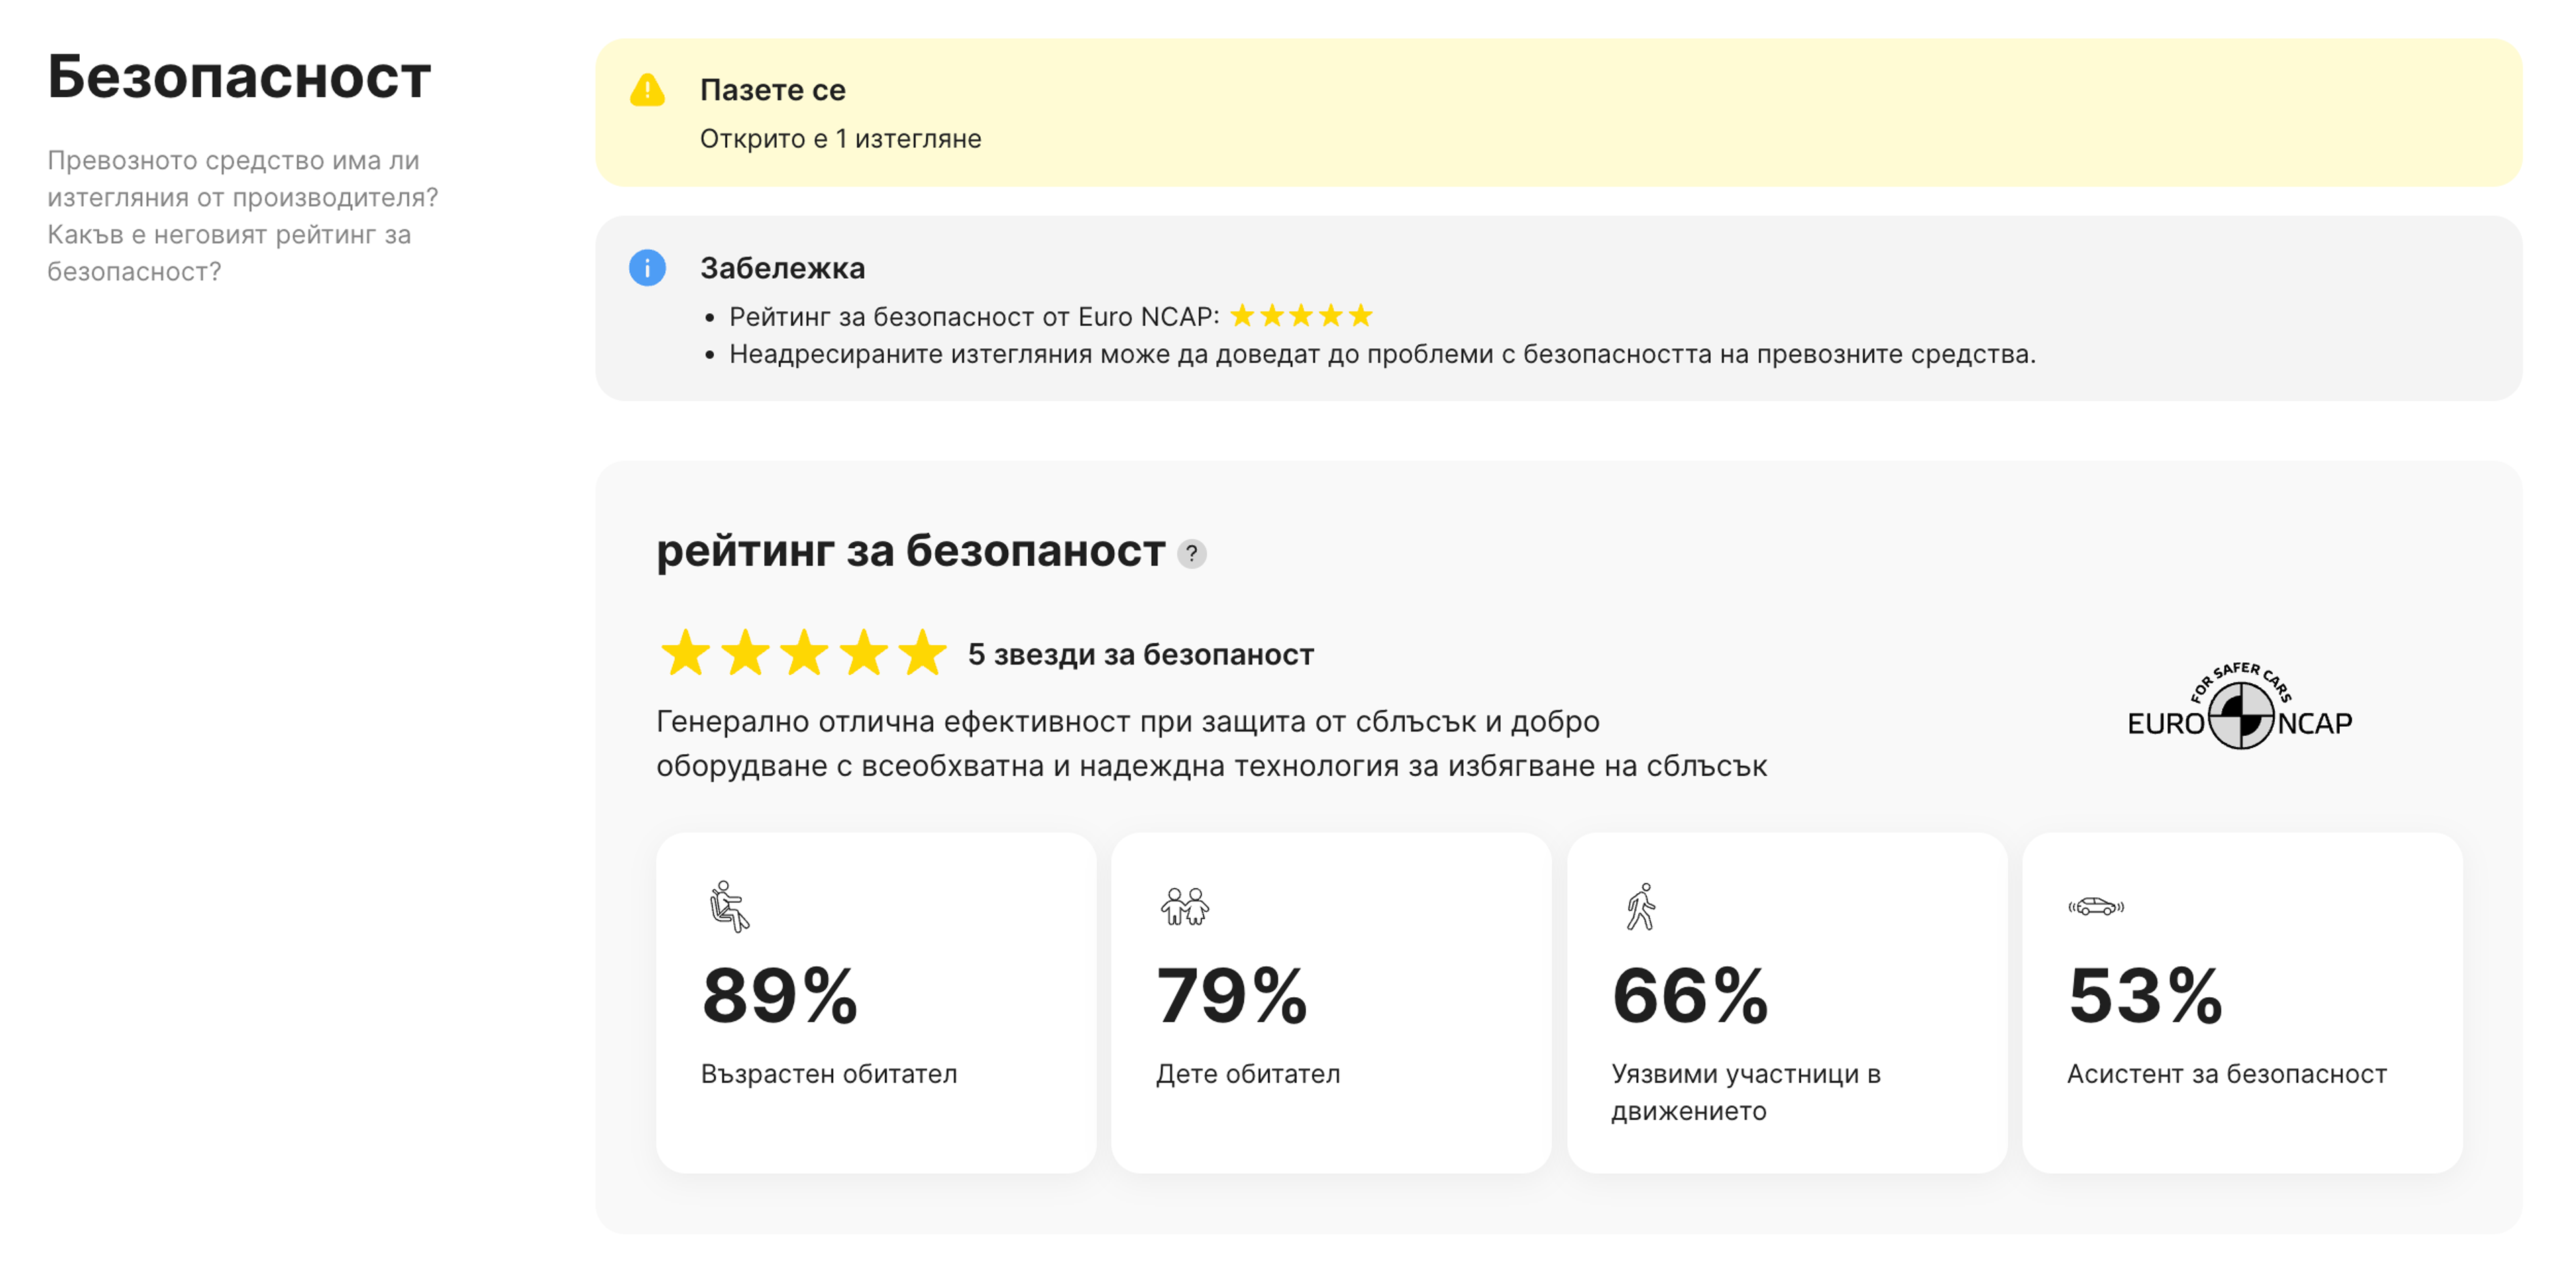Select the Забележка section title

click(782, 268)
